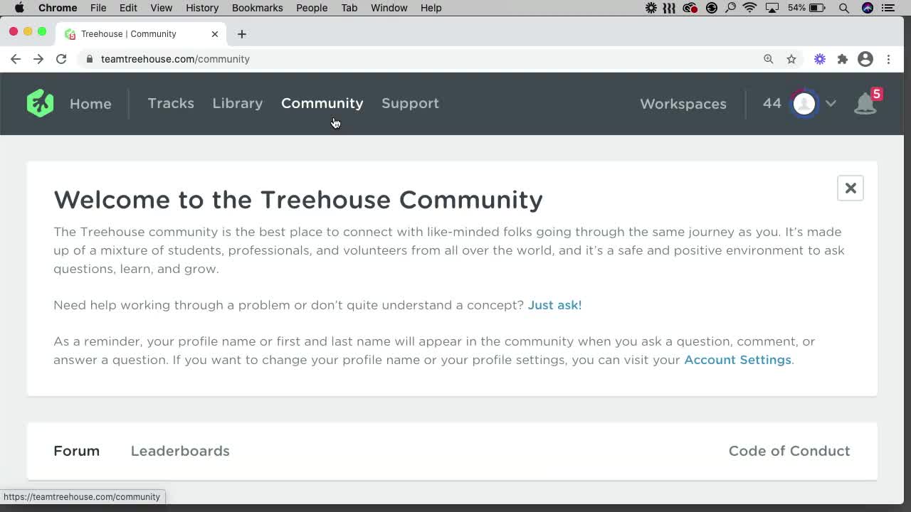Click the Workspaces link
The width and height of the screenshot is (911, 512).
683,104
